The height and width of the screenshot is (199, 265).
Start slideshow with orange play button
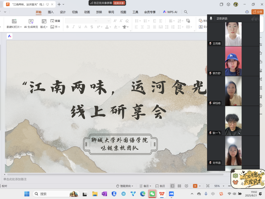195,186
